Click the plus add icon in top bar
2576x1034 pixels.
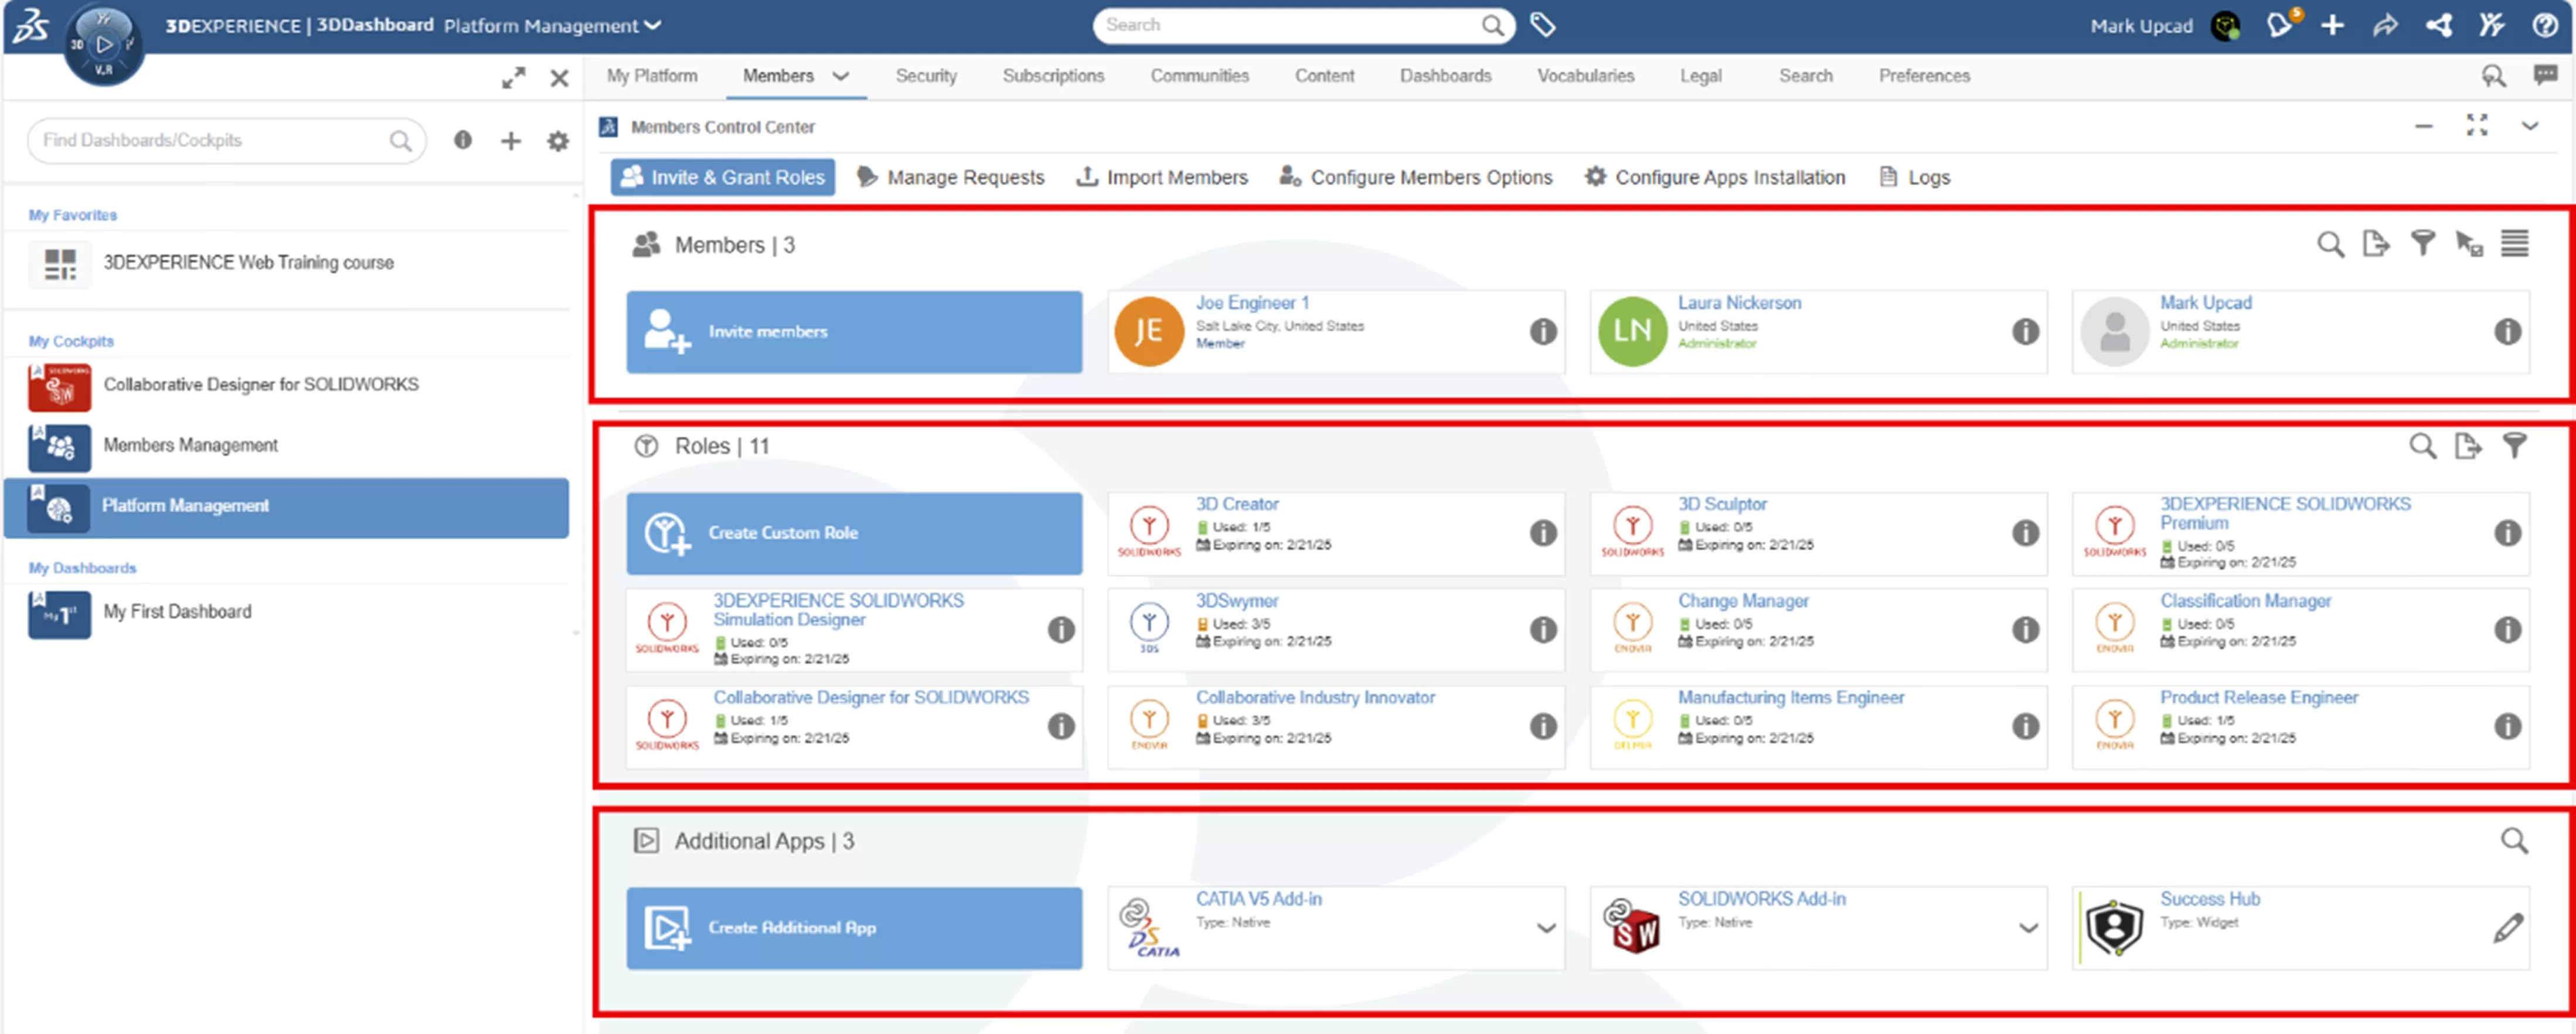pos(2333,25)
